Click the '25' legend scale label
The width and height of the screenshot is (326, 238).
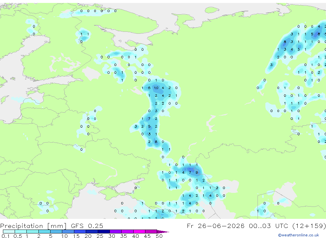(100, 236)
